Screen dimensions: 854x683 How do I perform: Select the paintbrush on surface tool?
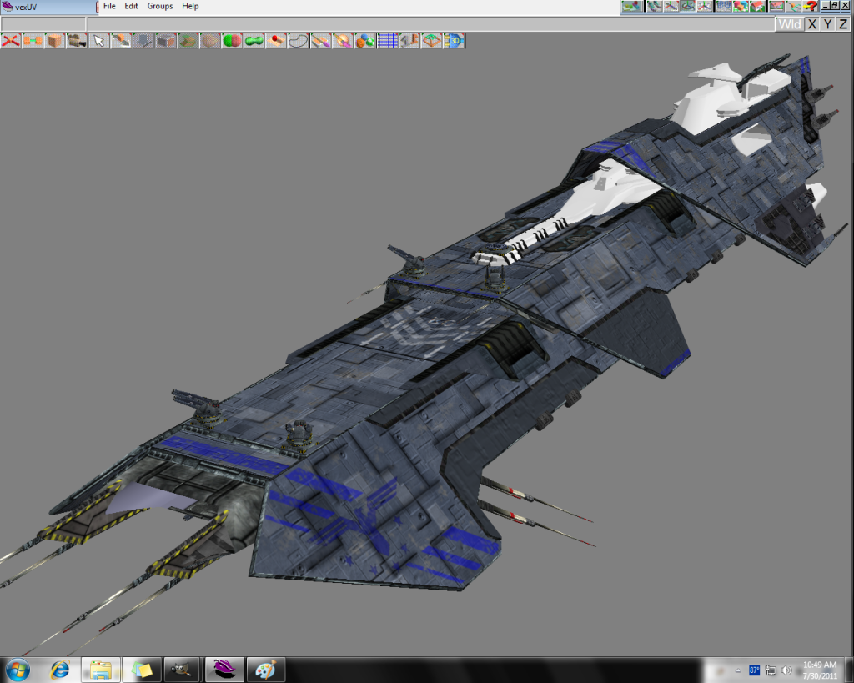pos(321,41)
